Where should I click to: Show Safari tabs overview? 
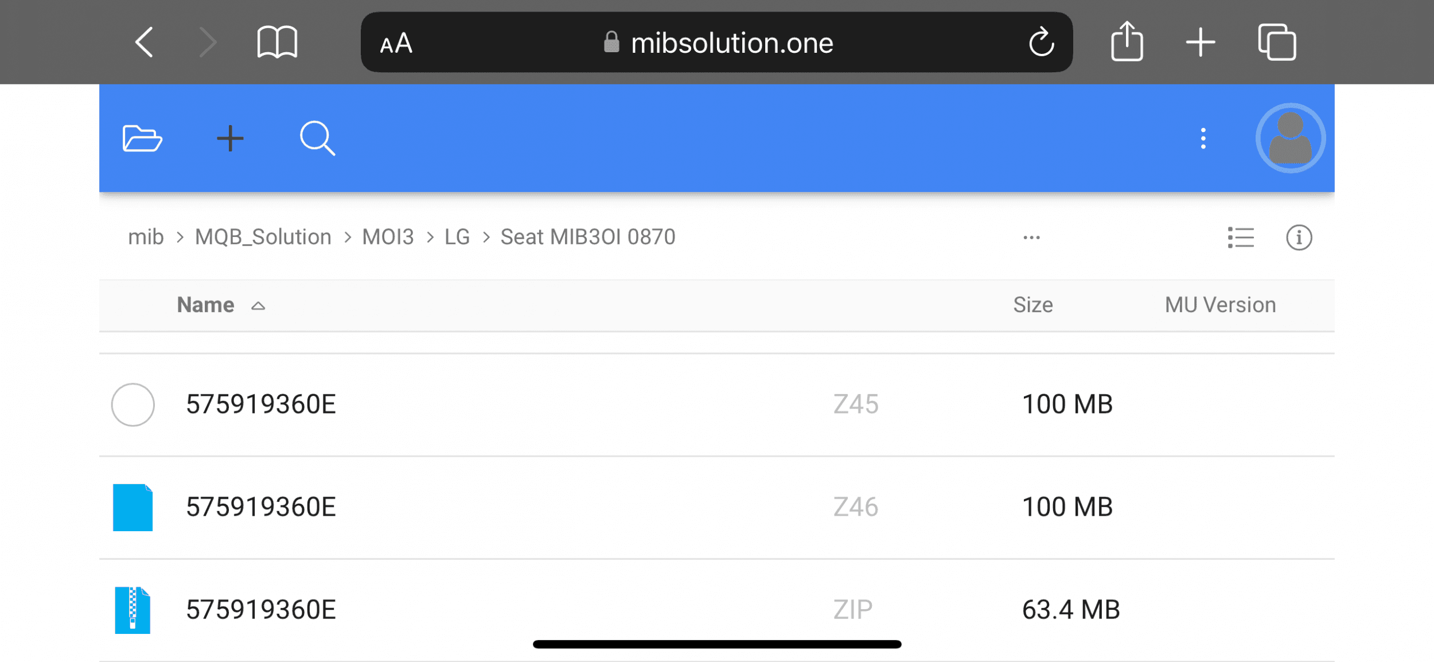(1277, 42)
